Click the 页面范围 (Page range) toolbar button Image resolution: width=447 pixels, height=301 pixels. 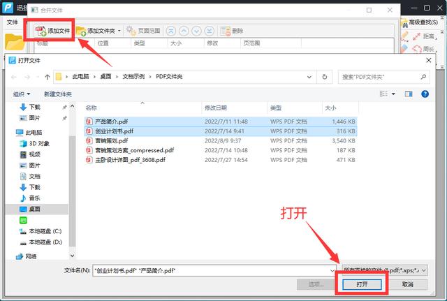click(x=143, y=31)
